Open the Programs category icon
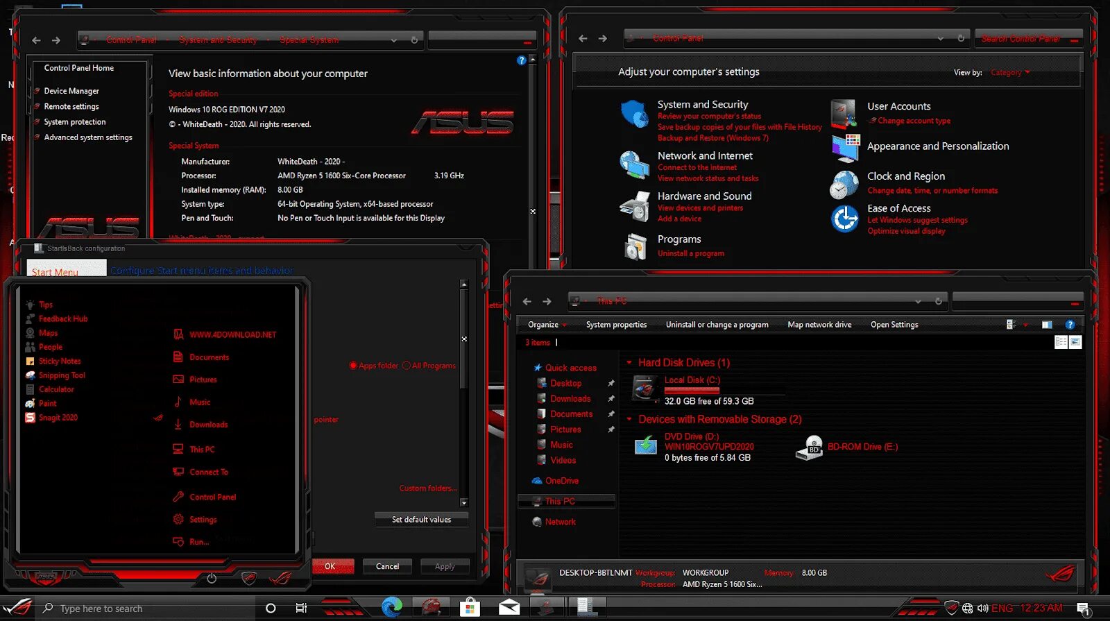Viewport: 1110px width, 621px height. click(635, 246)
